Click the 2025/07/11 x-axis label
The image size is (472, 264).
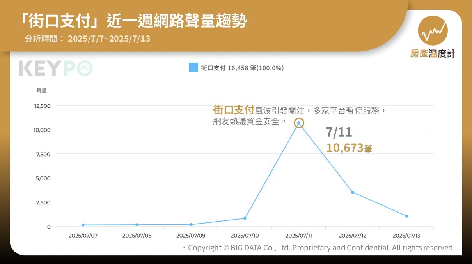(299, 236)
